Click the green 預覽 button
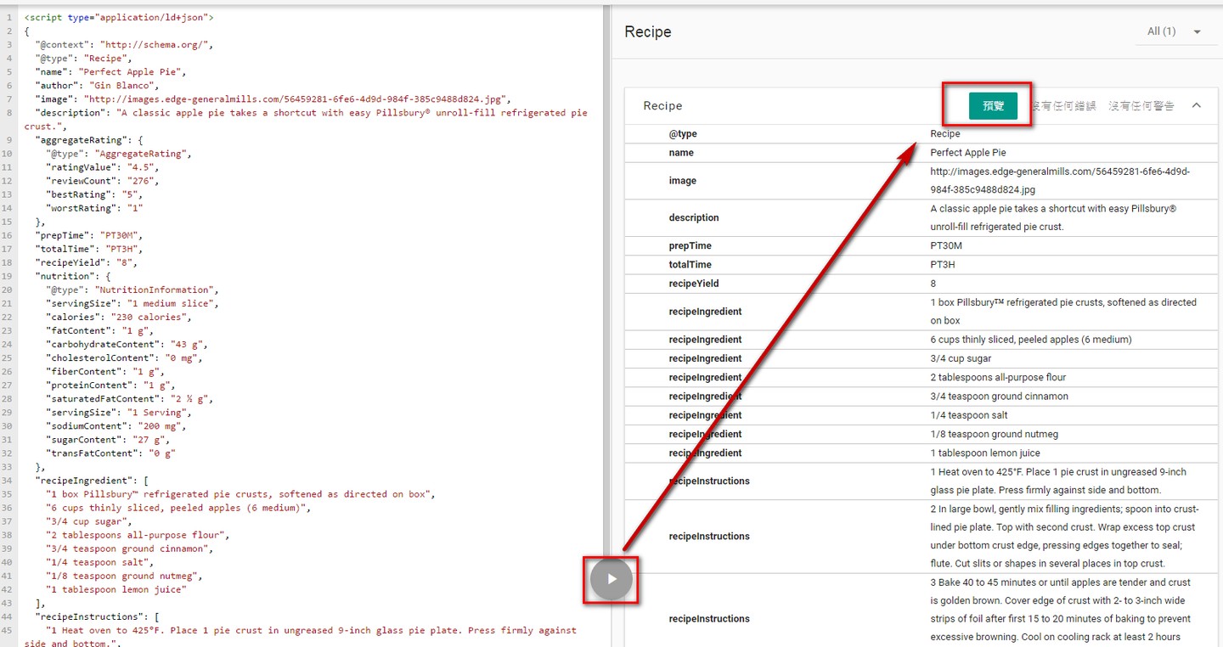The height and width of the screenshot is (647, 1223). (x=993, y=106)
